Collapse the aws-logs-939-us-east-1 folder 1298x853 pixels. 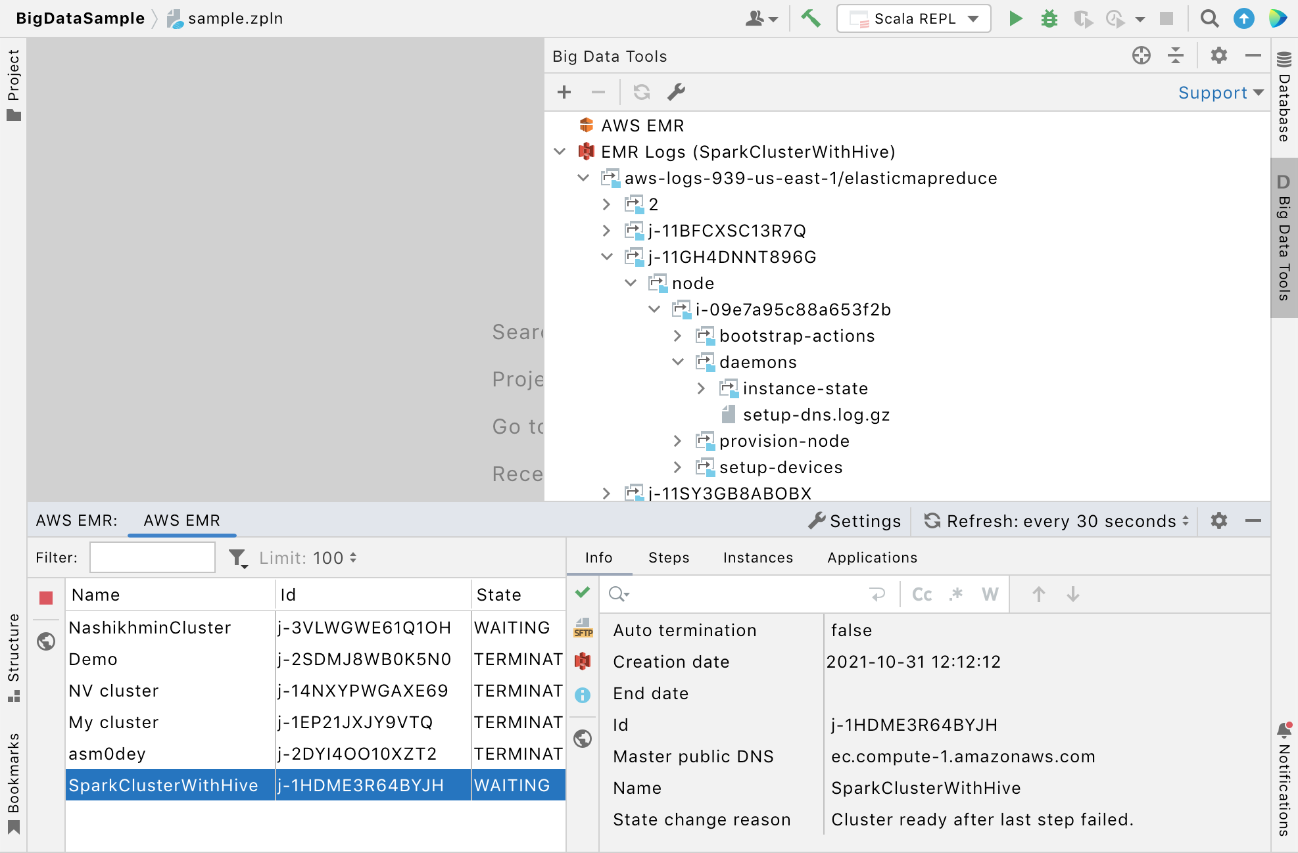[x=583, y=178]
